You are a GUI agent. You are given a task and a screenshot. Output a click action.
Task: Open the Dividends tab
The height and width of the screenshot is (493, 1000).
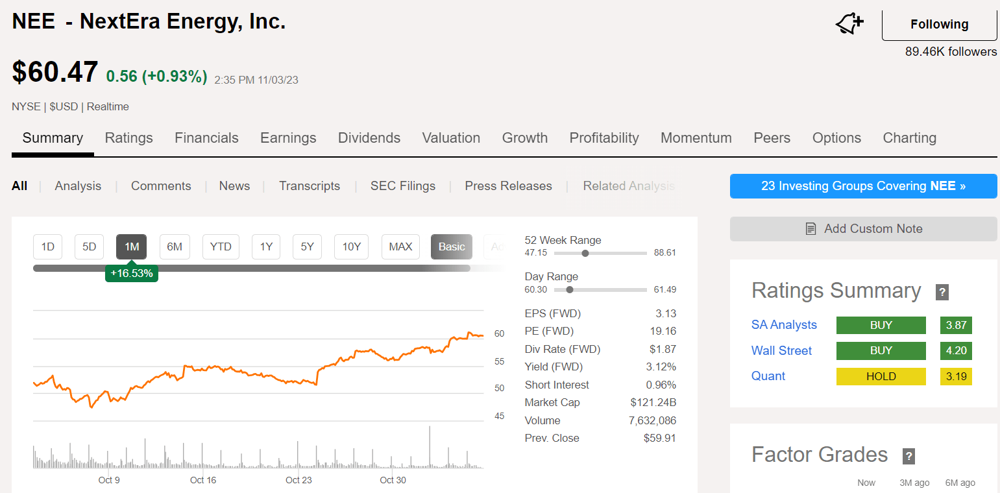(369, 138)
